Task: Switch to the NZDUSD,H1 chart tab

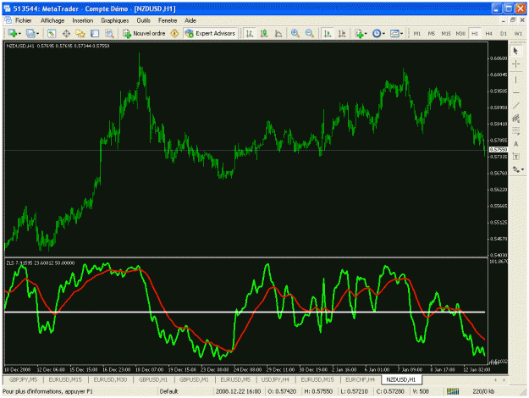Action: click(x=401, y=379)
